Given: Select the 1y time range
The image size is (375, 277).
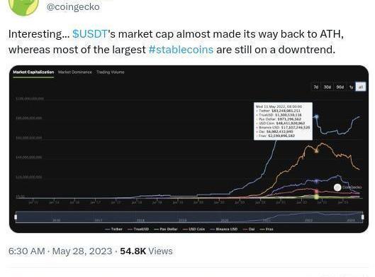Looking at the screenshot, I should [x=351, y=87].
